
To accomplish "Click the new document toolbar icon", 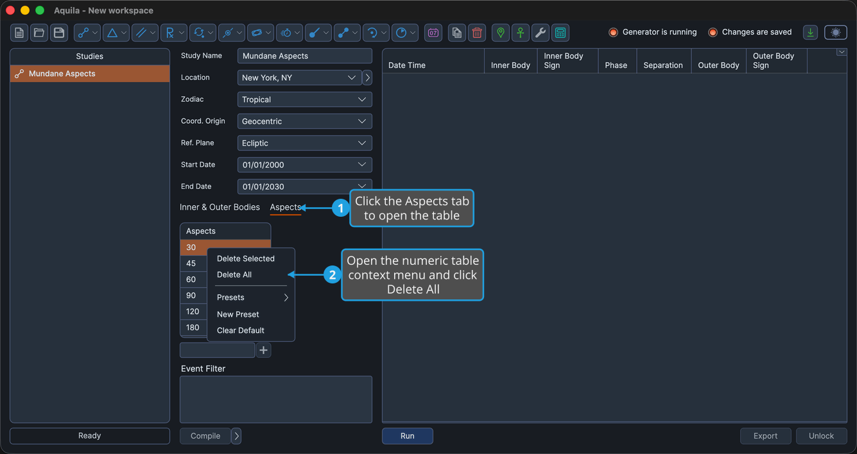I will coord(19,33).
